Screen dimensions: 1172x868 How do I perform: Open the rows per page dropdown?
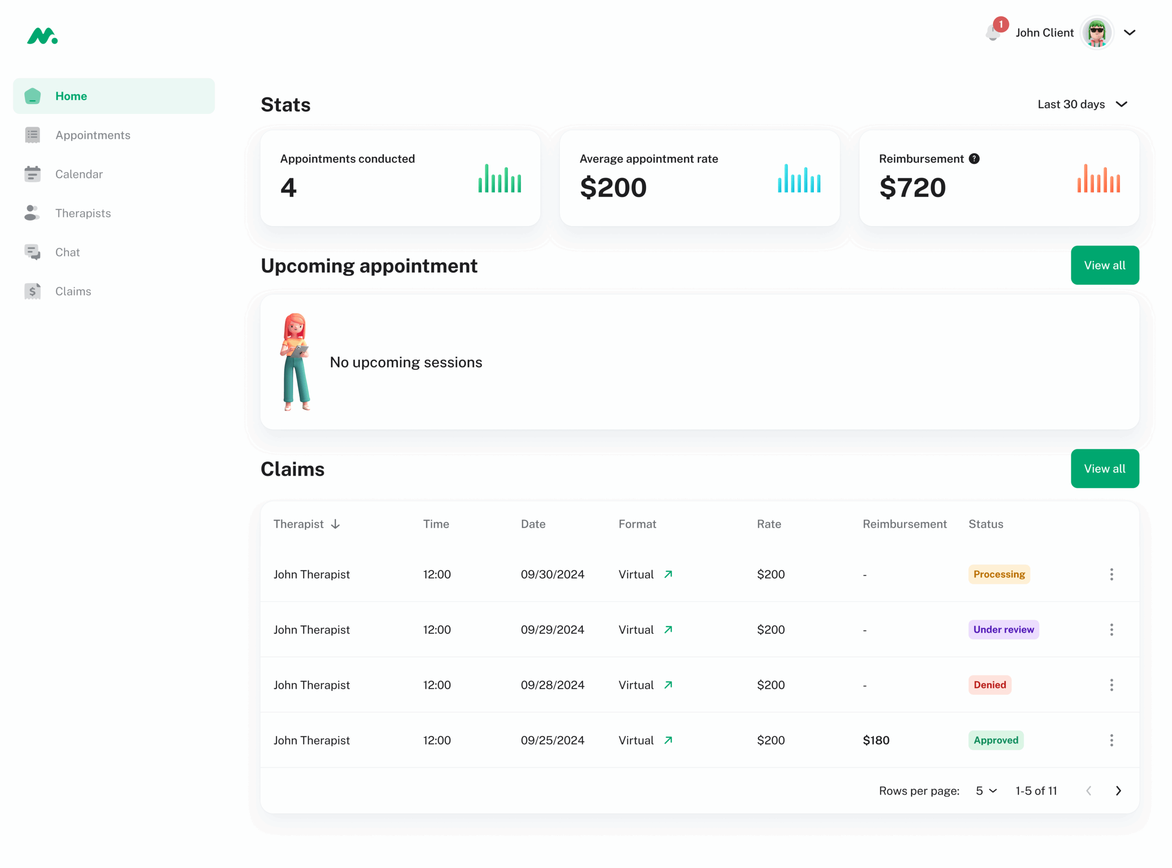986,791
